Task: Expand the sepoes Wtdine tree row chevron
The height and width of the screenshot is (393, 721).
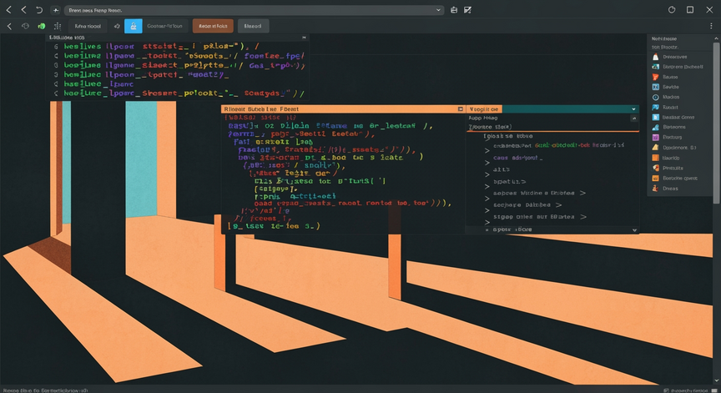Action: pos(487,199)
